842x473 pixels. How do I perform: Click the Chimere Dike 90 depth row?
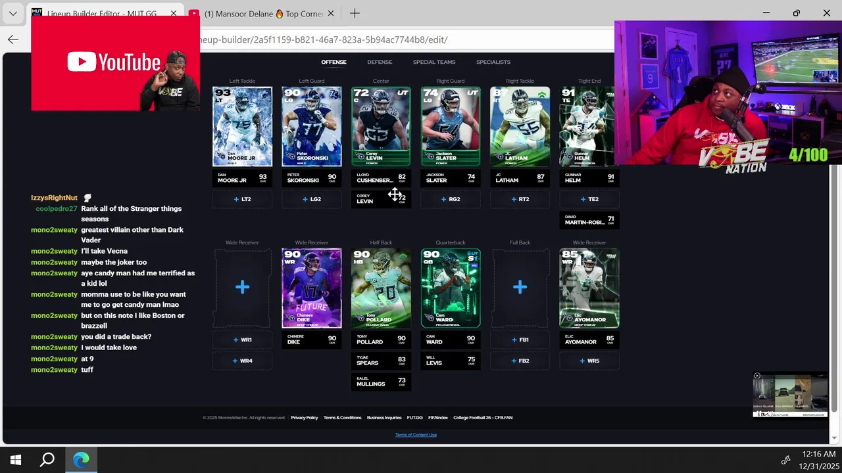(x=312, y=340)
